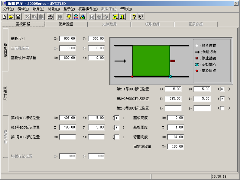Click the 基板设计偏移量 X field
The height and width of the screenshot is (180, 240).
pos(68,58)
